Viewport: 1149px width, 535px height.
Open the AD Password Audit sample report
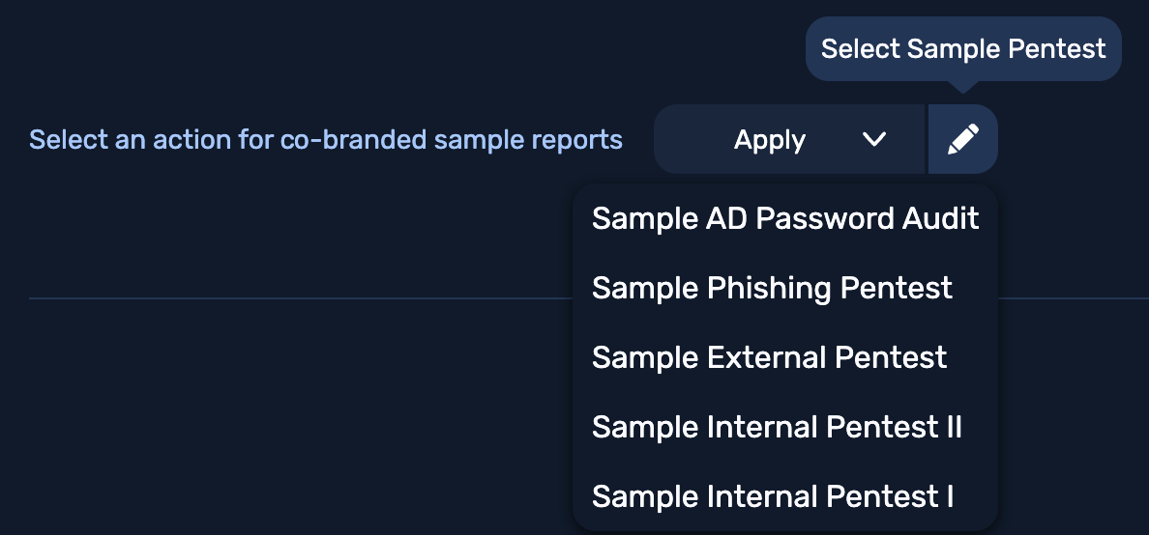(785, 218)
